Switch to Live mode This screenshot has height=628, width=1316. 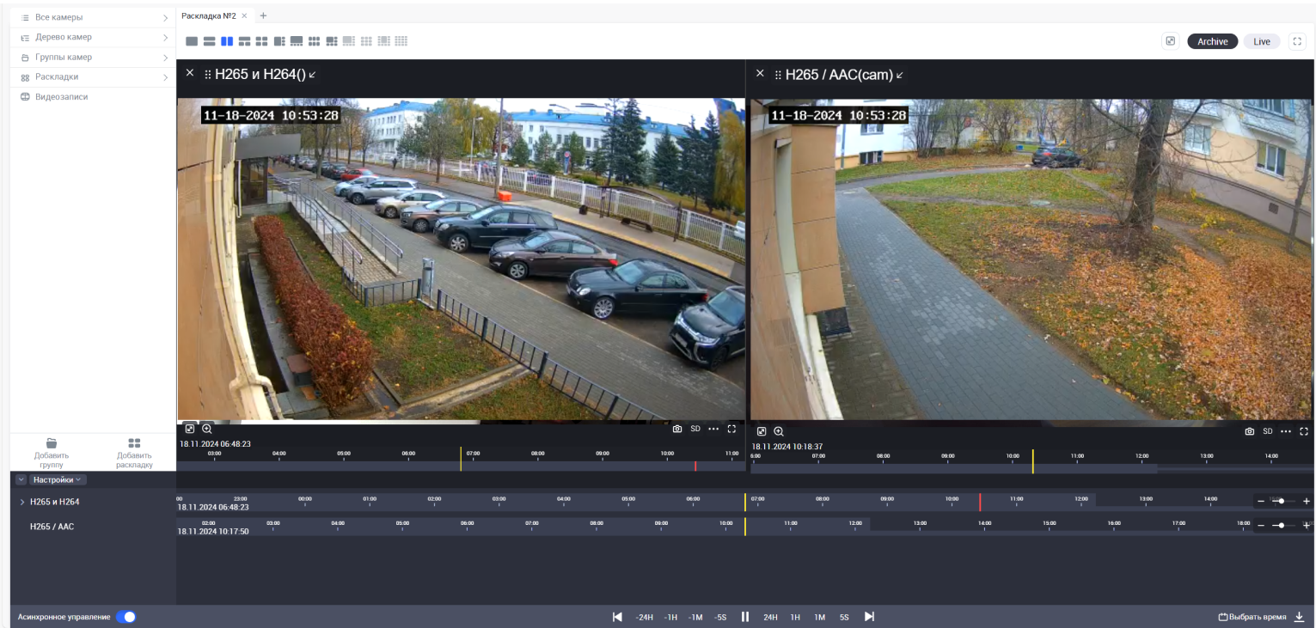1261,41
